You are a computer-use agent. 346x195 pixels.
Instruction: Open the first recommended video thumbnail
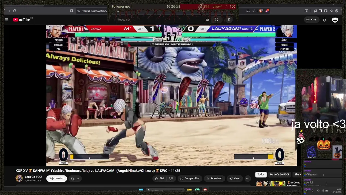(x=271, y=184)
